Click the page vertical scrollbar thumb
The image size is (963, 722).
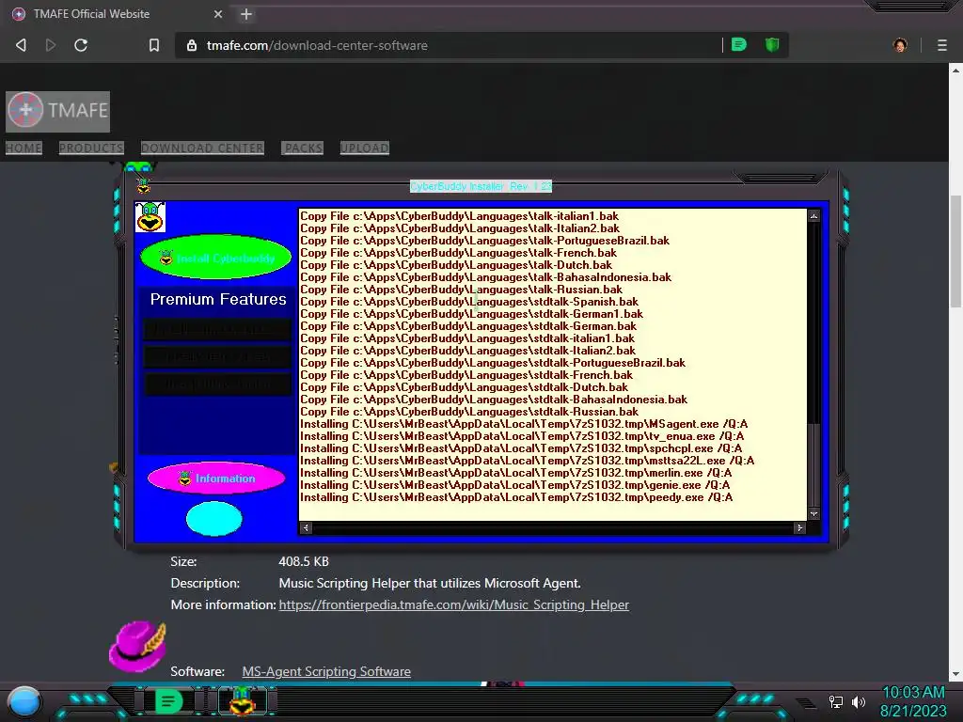click(x=955, y=251)
